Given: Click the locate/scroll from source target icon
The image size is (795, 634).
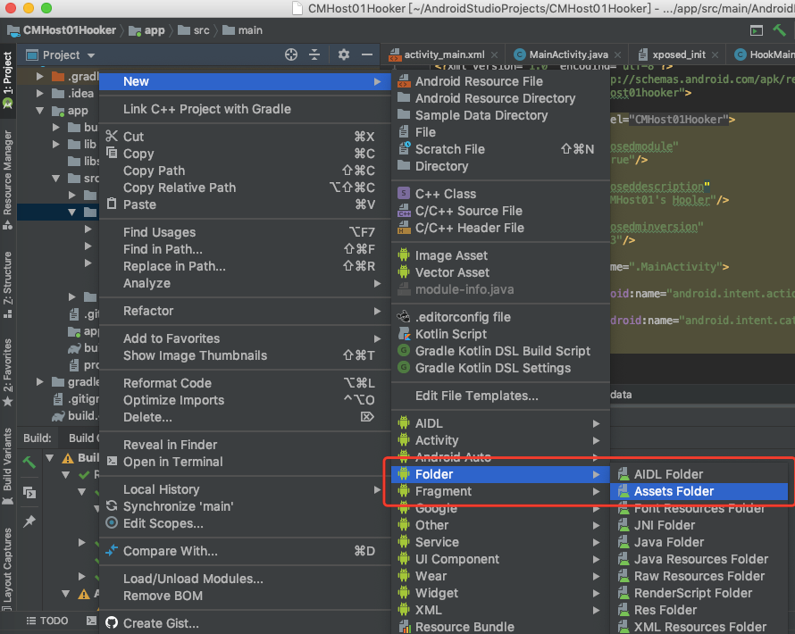Looking at the screenshot, I should click(x=291, y=54).
